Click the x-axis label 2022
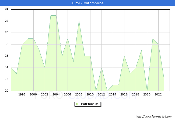This screenshot has height=121, width=175. click(158, 94)
